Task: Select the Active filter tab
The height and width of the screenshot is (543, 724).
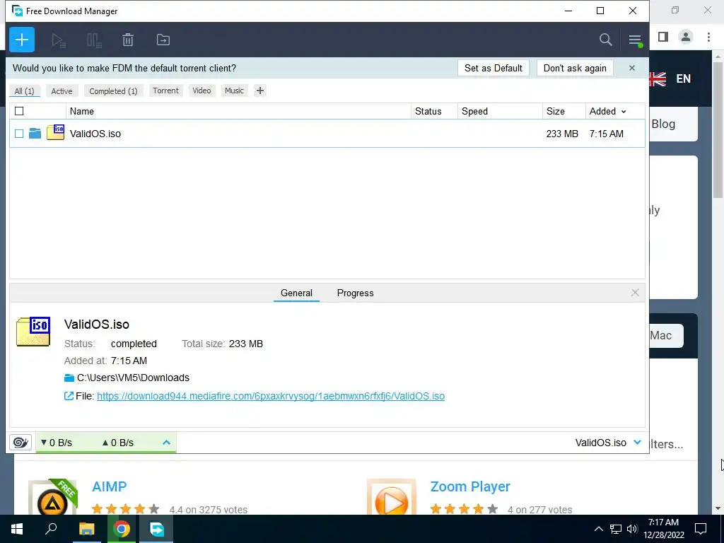Action: (62, 91)
